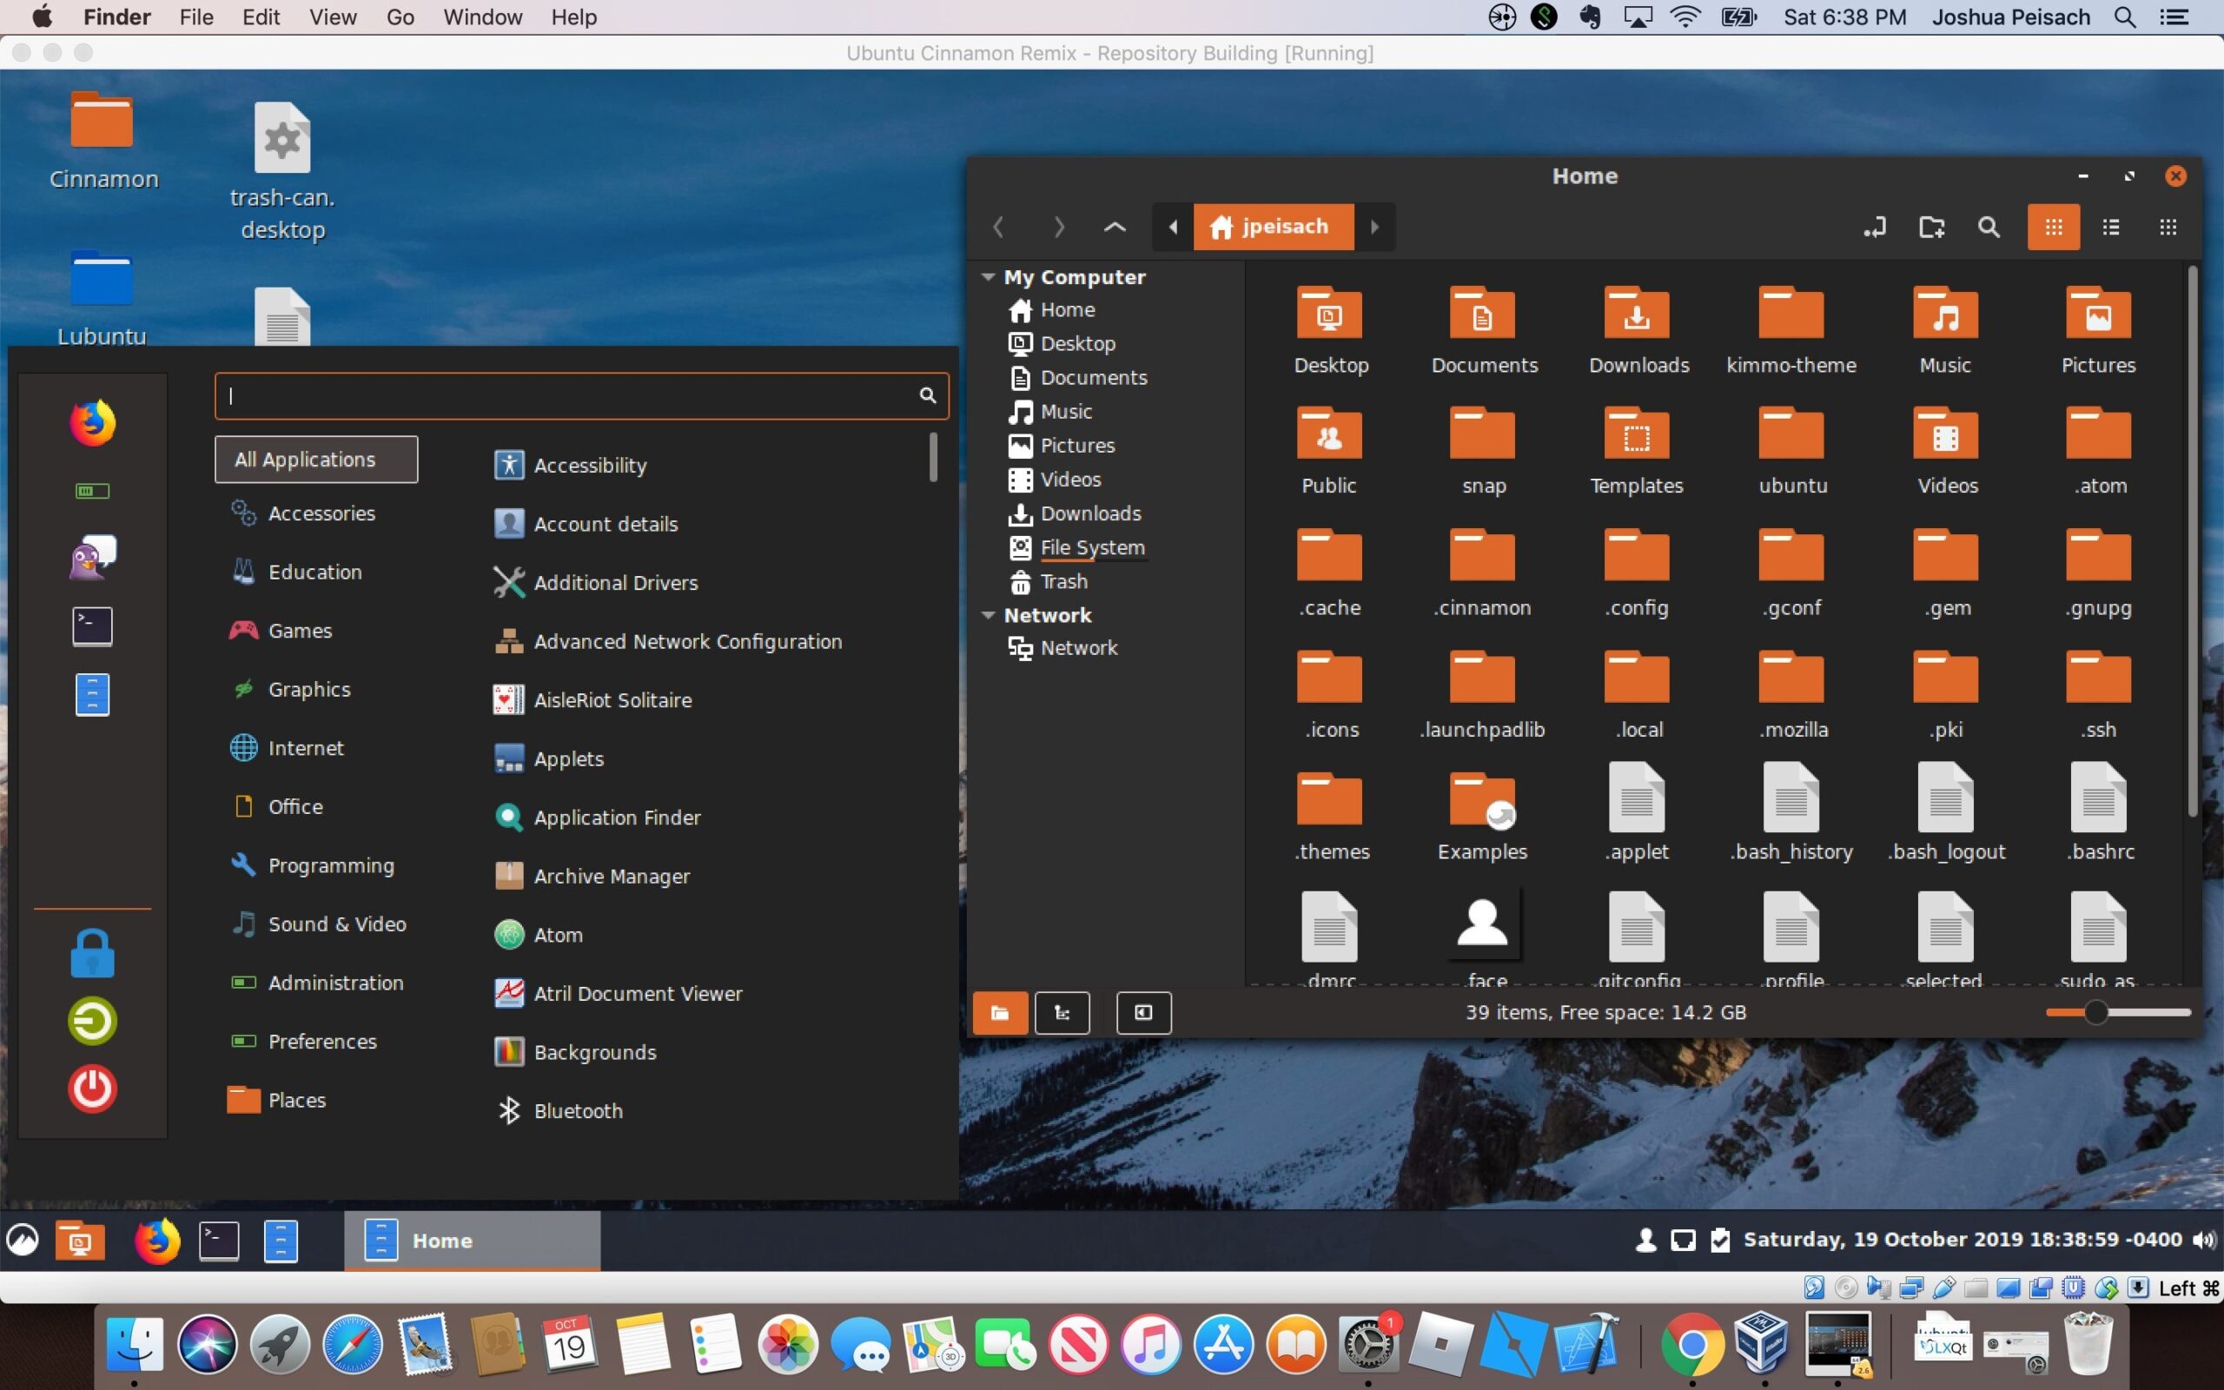This screenshot has height=1390, width=2224.
Task: Open the Downloads folder icon in Home
Action: coord(1638,315)
